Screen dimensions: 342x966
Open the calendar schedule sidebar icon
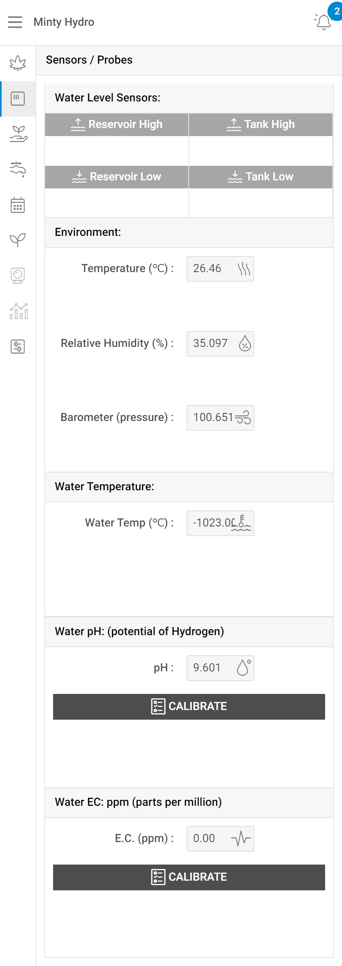(18, 205)
